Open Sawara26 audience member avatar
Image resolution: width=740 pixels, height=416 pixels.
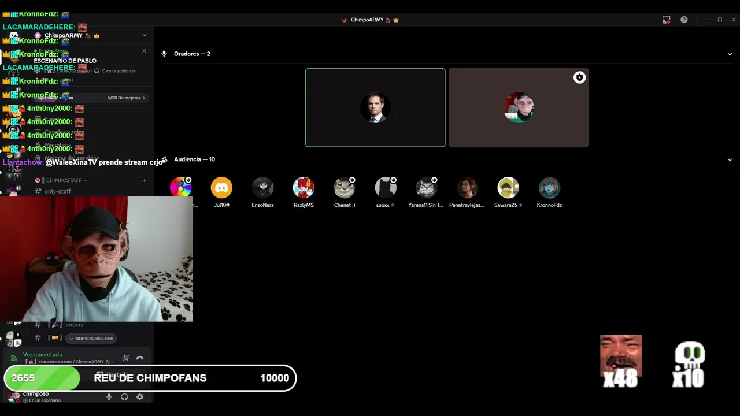[x=508, y=187]
